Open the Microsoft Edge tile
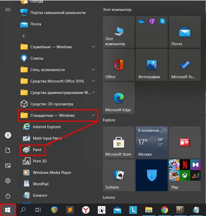Image resolution: width=206 pixels, height=216 pixels. coord(119,98)
